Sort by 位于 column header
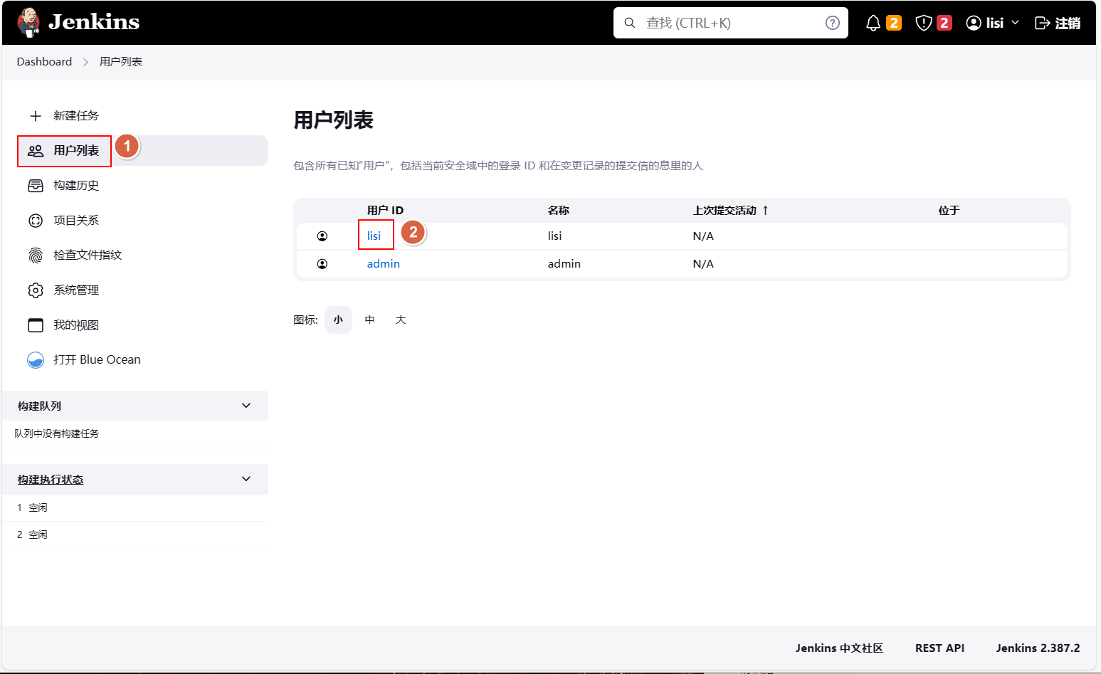Screen dimensions: 1101x674 point(949,211)
